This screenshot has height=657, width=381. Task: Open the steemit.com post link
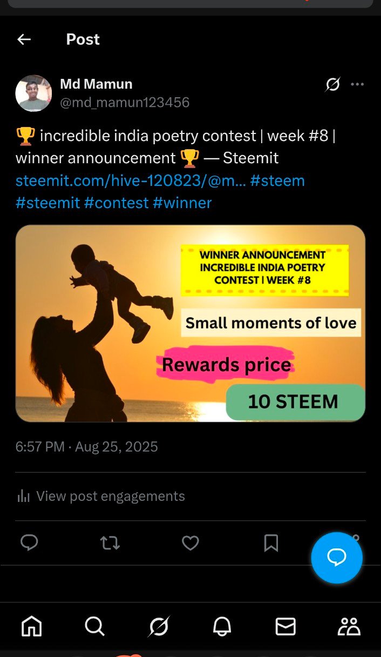pos(131,180)
